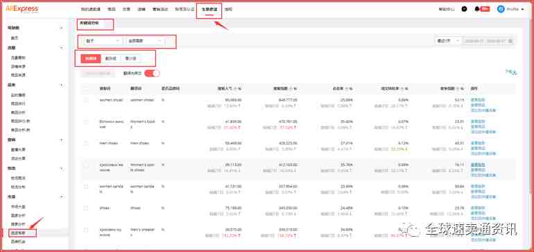The image size is (534, 252).
Task: Sort by the 竞争指数 column sort icon
Action: [458, 89]
